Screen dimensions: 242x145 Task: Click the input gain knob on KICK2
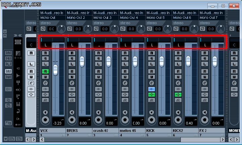pyautogui.click(x=194, y=29)
